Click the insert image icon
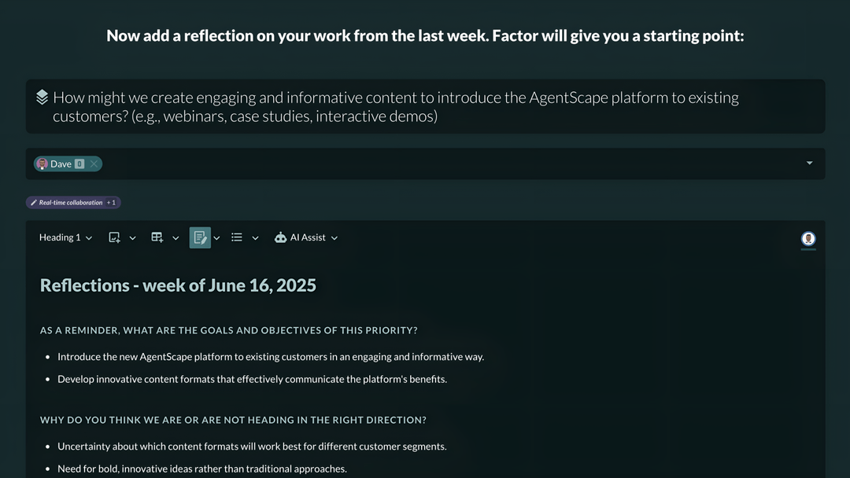 tap(114, 237)
